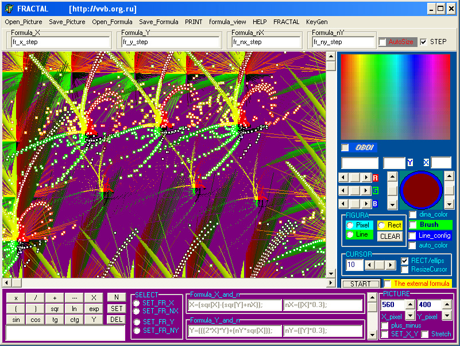Image resolution: width=460 pixels, height=346 pixels.
Task: Decrease X_pixel value with down arrow
Action: [410, 315]
